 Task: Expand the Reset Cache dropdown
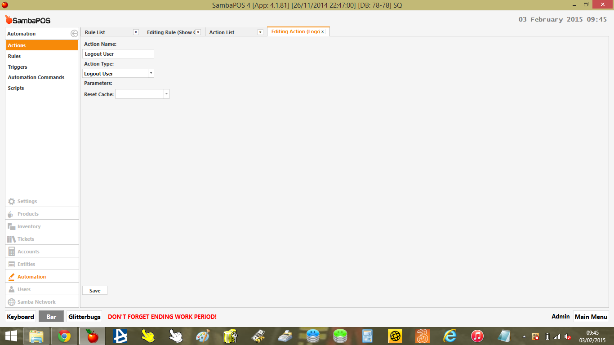pyautogui.click(x=166, y=94)
